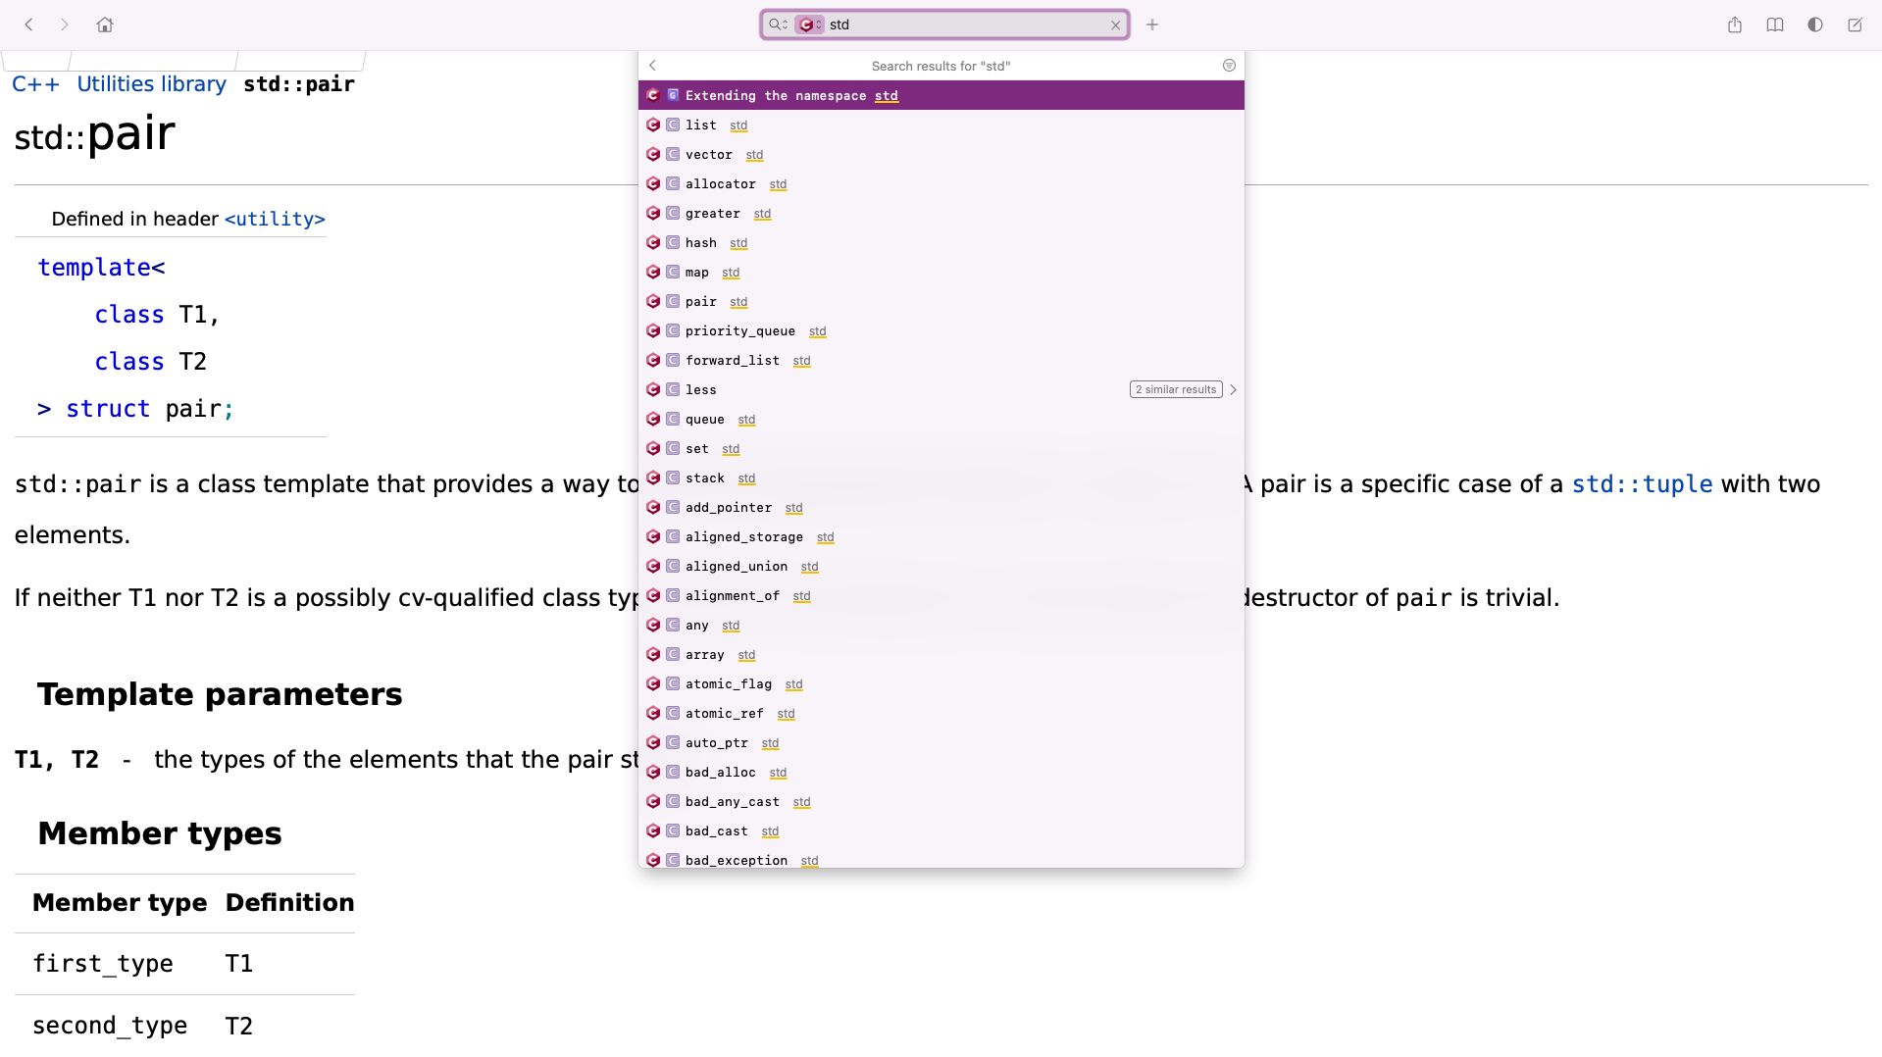Screen dimensions: 1882x1057
Task: Open the queue std result
Action: [x=941, y=419]
